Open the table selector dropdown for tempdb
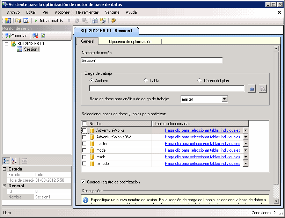 tap(245, 163)
